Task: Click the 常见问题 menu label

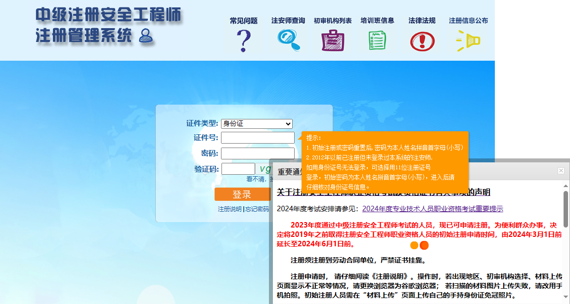Action: pyautogui.click(x=244, y=21)
